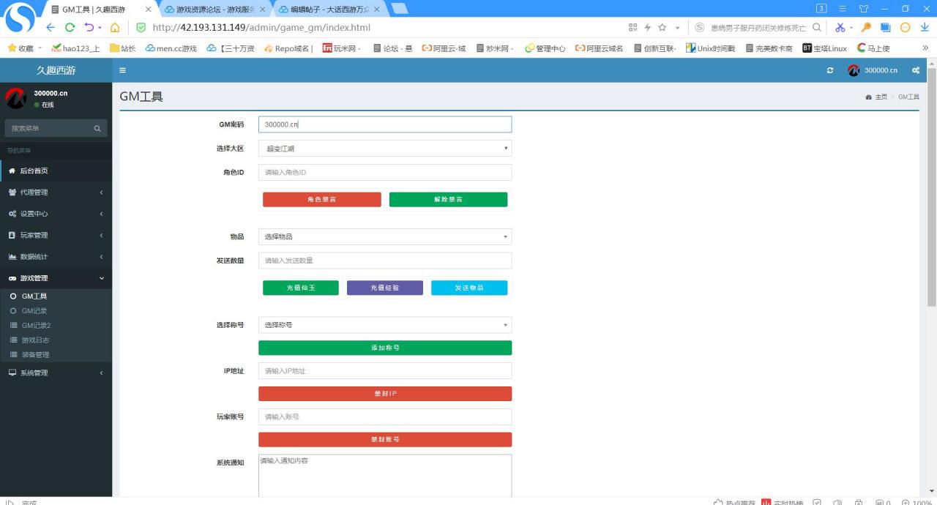Click the tab count box showing 3

[821, 9]
